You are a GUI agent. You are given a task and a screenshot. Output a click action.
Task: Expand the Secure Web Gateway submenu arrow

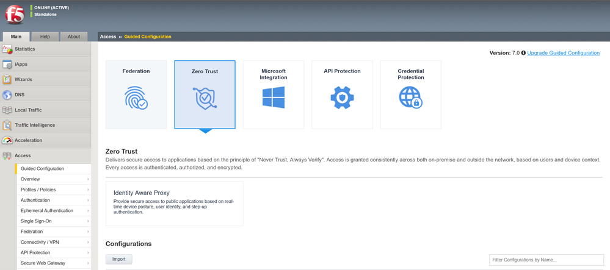click(88, 263)
